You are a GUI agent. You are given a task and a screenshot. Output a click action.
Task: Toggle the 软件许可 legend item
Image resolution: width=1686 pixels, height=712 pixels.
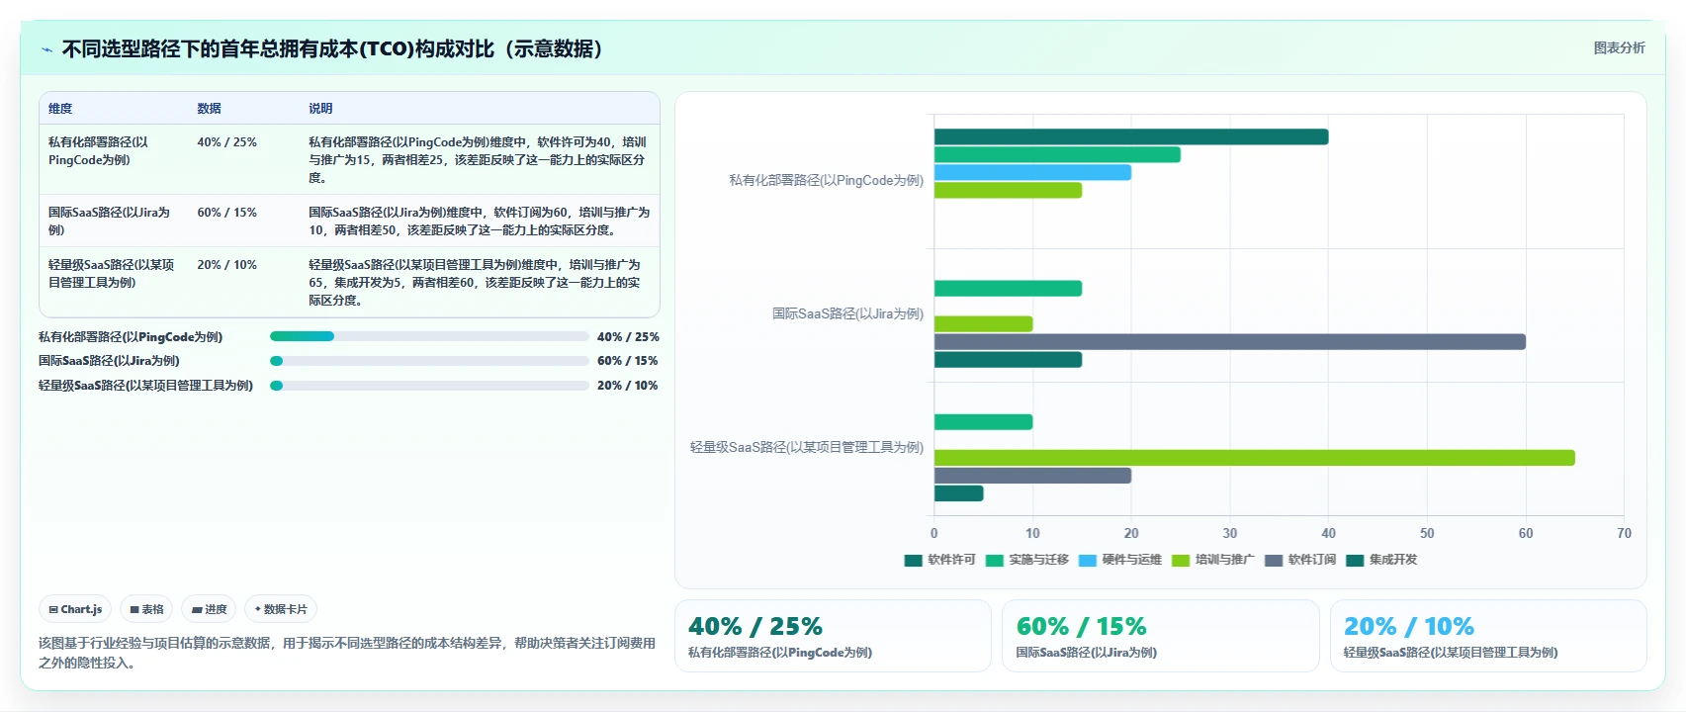939,560
